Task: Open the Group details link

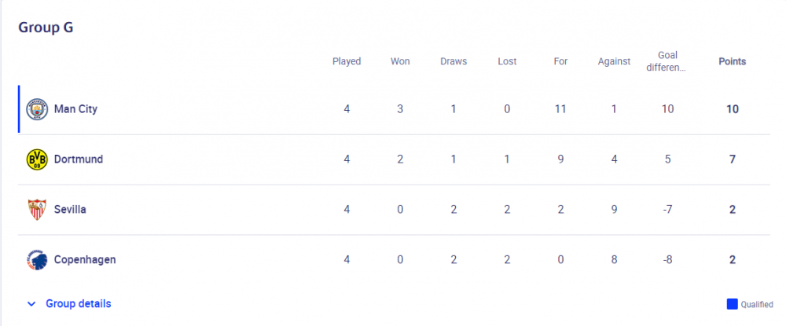Action: (x=78, y=303)
